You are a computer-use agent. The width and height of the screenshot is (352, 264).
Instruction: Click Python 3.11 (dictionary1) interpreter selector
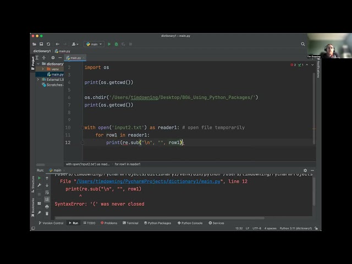[296, 228]
